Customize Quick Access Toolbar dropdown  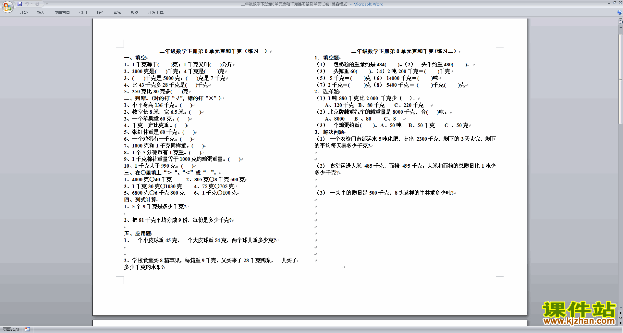point(47,4)
